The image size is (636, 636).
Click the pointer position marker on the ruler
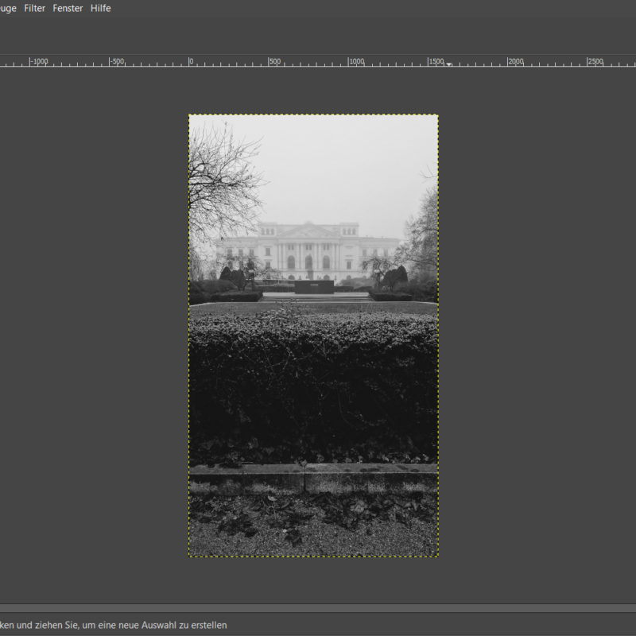pos(449,64)
